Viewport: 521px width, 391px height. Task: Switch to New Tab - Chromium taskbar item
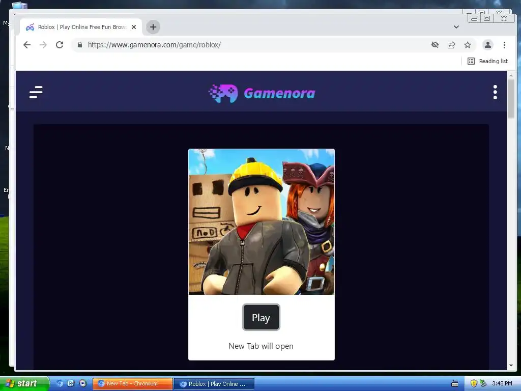pos(133,384)
